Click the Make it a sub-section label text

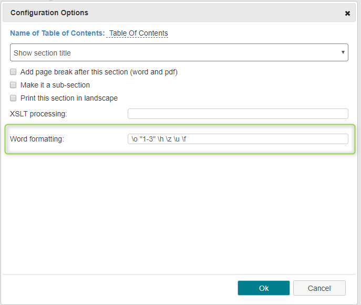pyautogui.click(x=55, y=85)
